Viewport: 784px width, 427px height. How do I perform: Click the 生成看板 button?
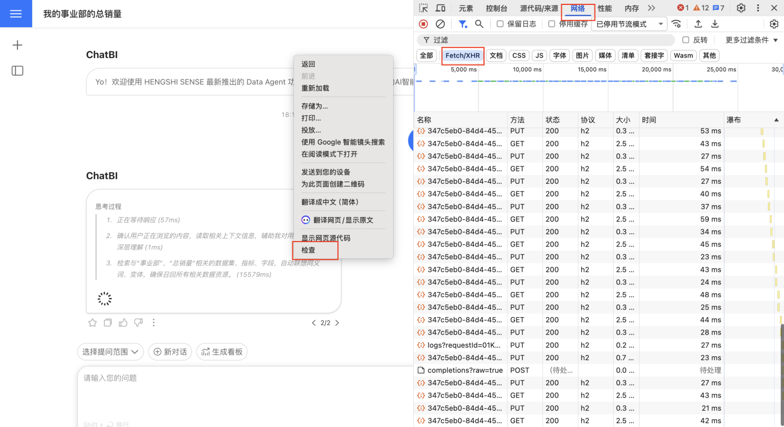(222, 352)
